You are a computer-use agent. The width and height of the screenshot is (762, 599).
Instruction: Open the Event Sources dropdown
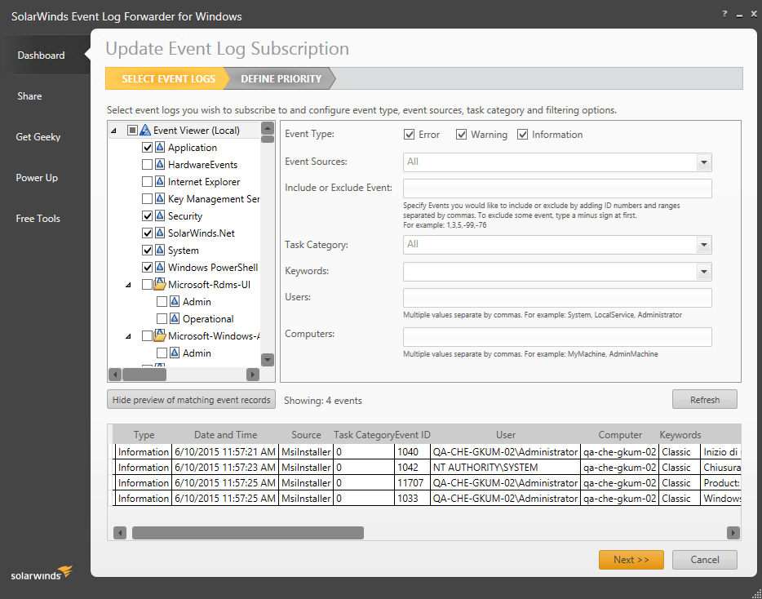pos(704,162)
